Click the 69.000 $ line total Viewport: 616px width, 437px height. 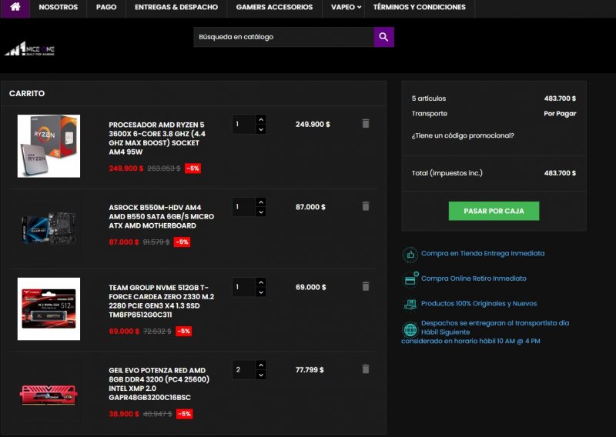[311, 287]
